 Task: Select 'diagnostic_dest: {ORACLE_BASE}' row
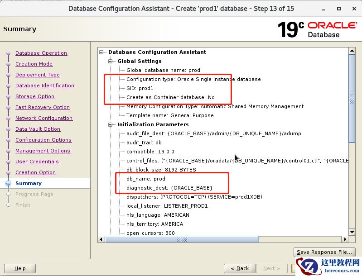(169, 188)
